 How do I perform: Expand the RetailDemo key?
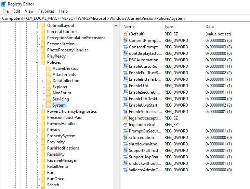point(37,167)
